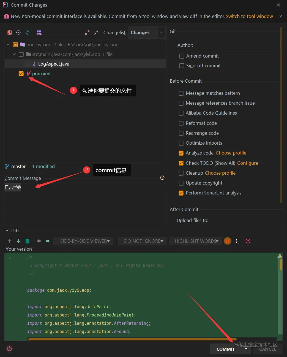Enable Message matches pattern check
The image size is (287, 357).
[181, 93]
